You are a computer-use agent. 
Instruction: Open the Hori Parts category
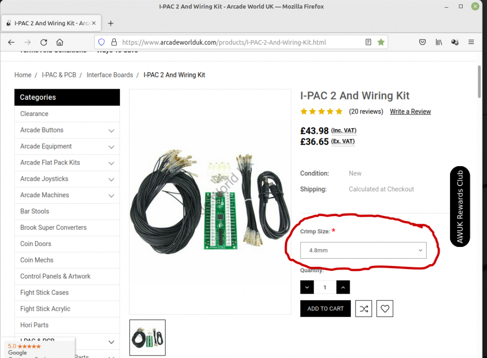point(34,325)
